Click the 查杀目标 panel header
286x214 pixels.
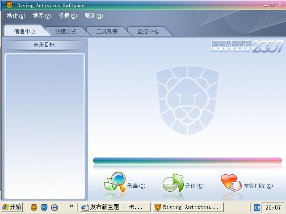coord(44,45)
